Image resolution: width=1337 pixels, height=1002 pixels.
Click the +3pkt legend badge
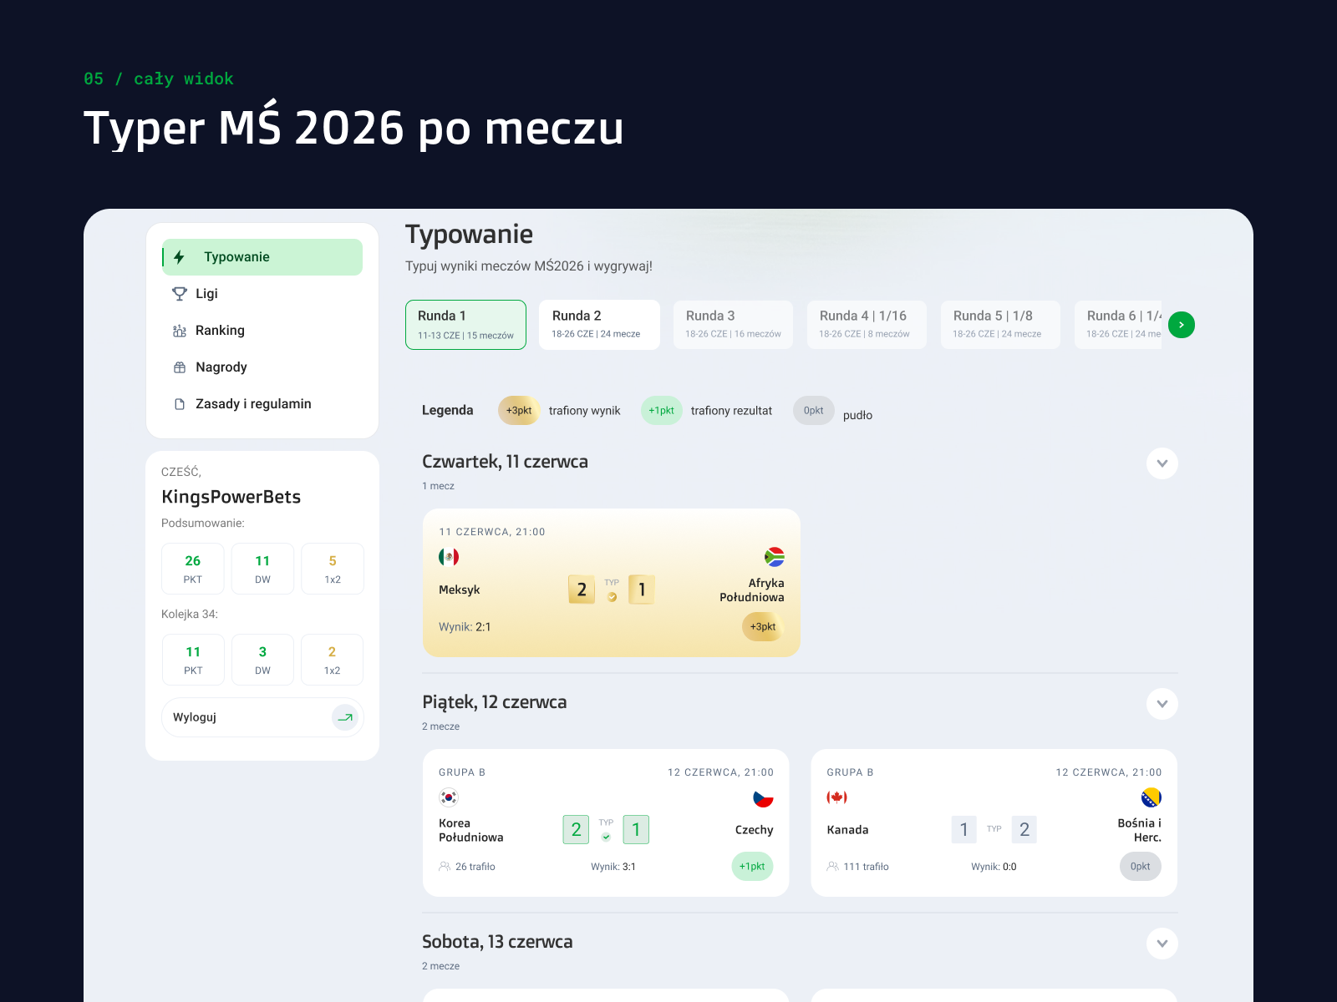pos(519,411)
